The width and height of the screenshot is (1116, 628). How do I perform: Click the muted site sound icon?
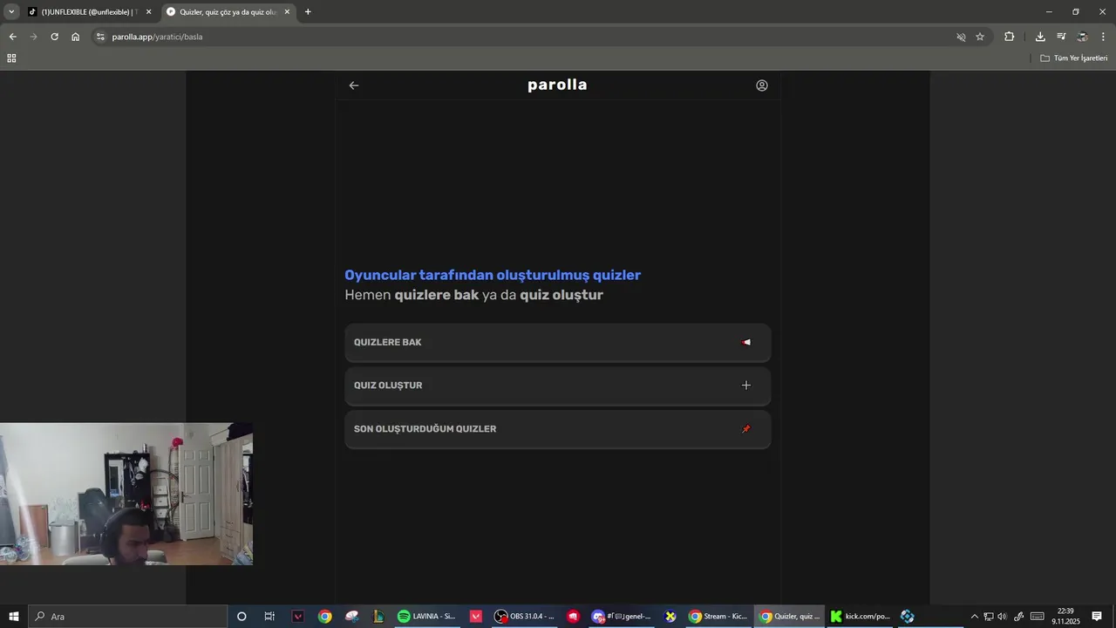pyautogui.click(x=961, y=37)
